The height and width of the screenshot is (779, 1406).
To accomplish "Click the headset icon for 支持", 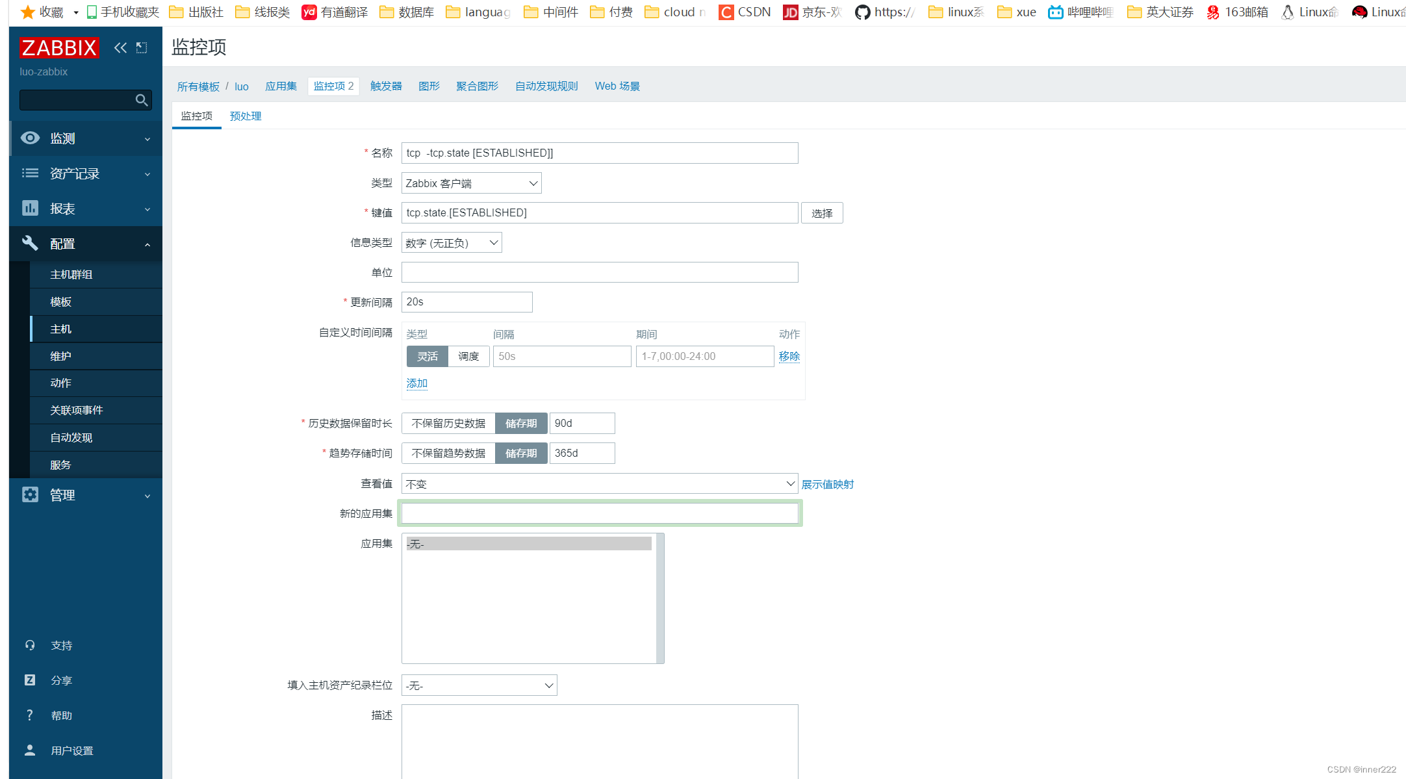I will 30,645.
